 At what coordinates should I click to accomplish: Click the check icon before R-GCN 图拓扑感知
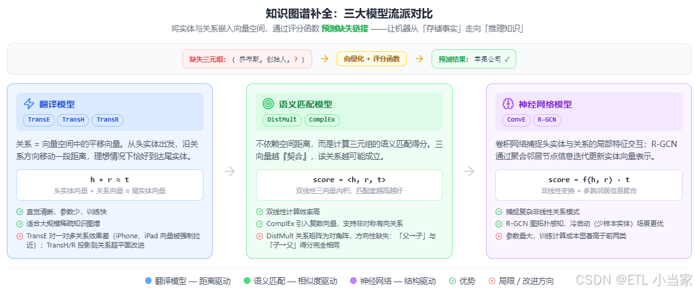pos(498,224)
